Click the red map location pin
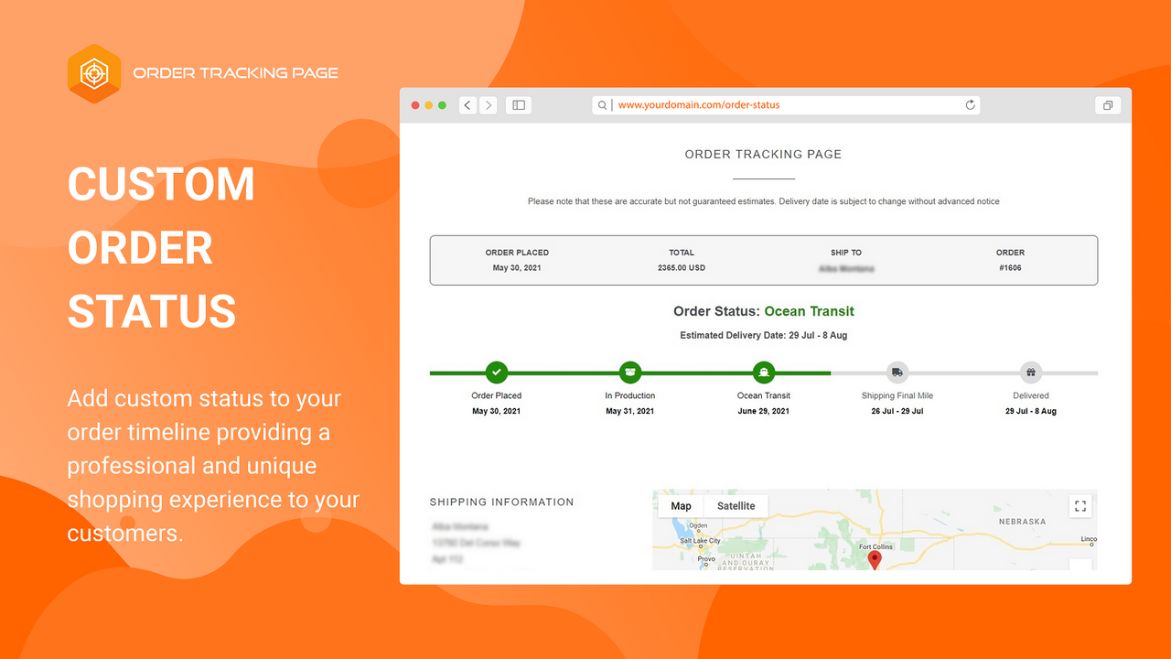The width and height of the screenshot is (1171, 659). (875, 560)
